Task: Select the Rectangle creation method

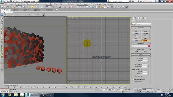Action: (x=133, y=51)
